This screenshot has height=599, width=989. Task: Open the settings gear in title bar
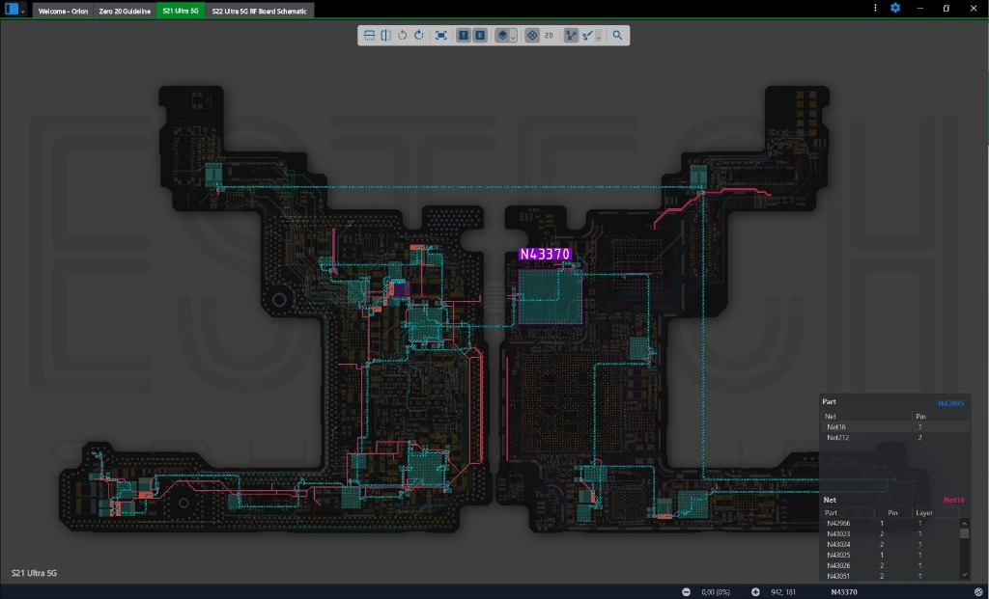pyautogui.click(x=895, y=8)
